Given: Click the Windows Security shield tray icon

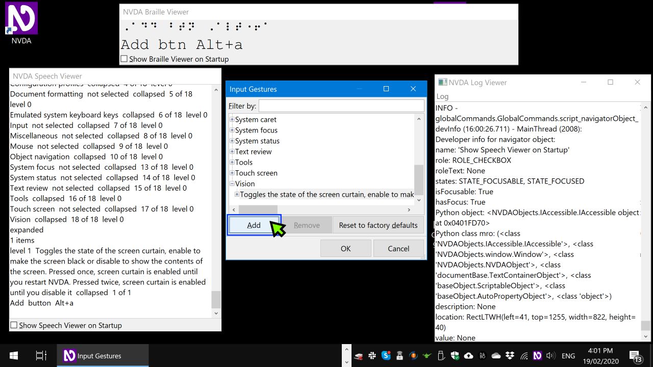Looking at the screenshot, I should 455,356.
